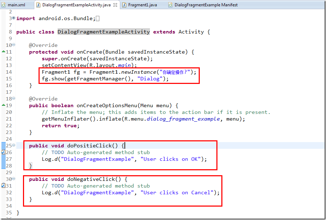Click "DialogFragmentExample" tag string on line 27
Image resolution: width=326 pixels, height=220 pixels.
click(97, 159)
